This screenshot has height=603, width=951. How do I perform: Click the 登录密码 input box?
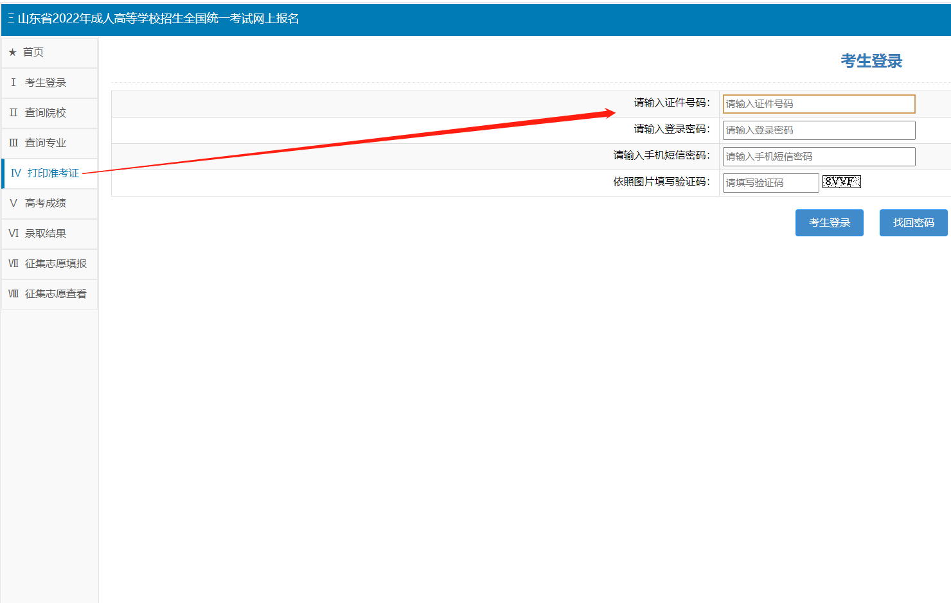click(819, 130)
